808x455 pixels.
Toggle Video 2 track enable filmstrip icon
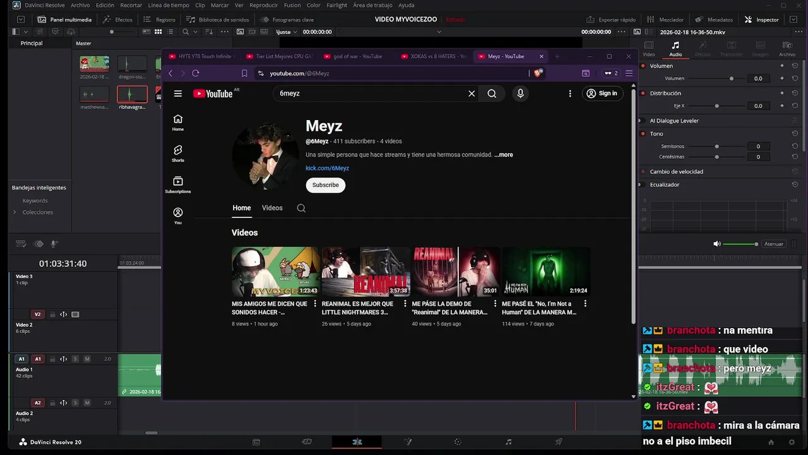pyautogui.click(x=75, y=314)
